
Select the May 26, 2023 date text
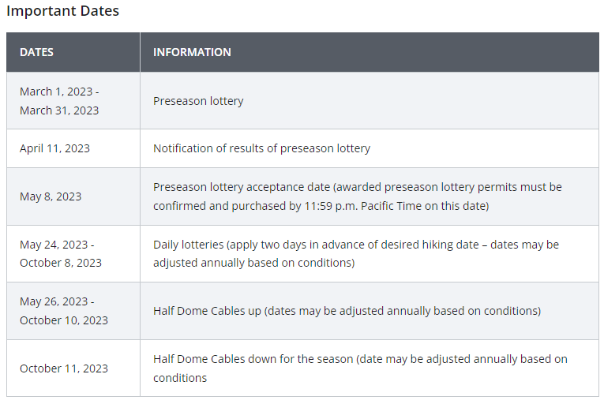(x=57, y=301)
